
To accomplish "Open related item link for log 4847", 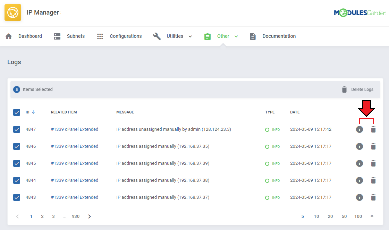I will (75, 129).
